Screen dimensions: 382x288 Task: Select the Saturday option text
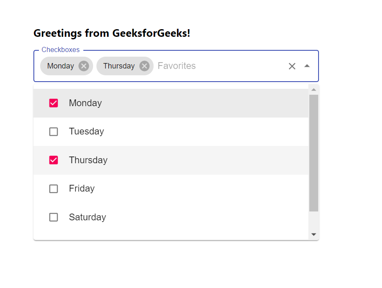(x=87, y=217)
